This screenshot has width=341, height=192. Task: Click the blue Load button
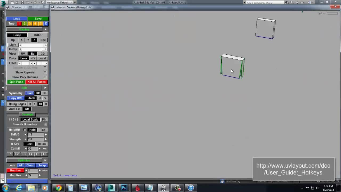click(x=17, y=19)
